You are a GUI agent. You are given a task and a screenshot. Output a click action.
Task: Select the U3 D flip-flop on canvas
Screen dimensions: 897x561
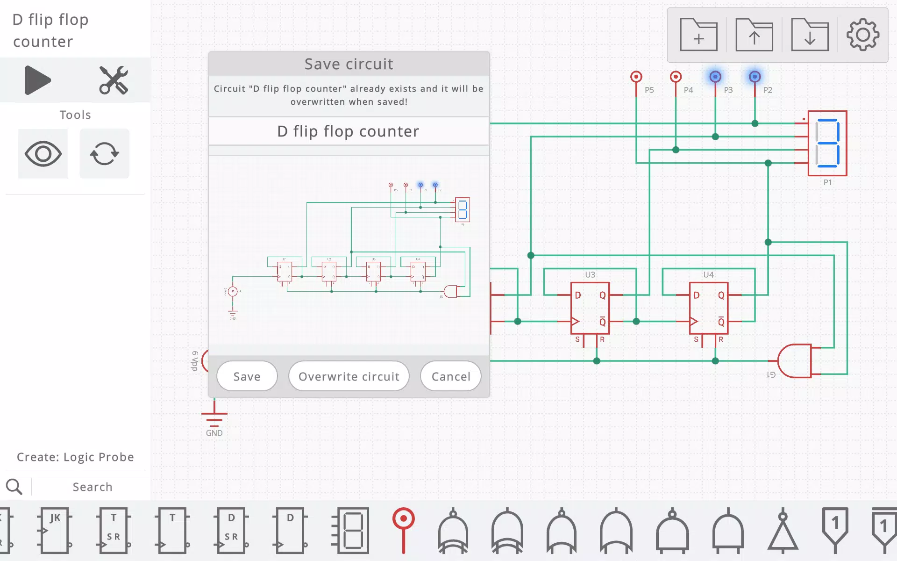(590, 308)
